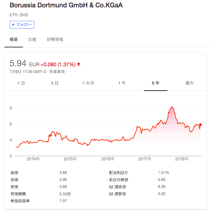
Task: Select the 最大 max chart range
Action: coord(189,83)
